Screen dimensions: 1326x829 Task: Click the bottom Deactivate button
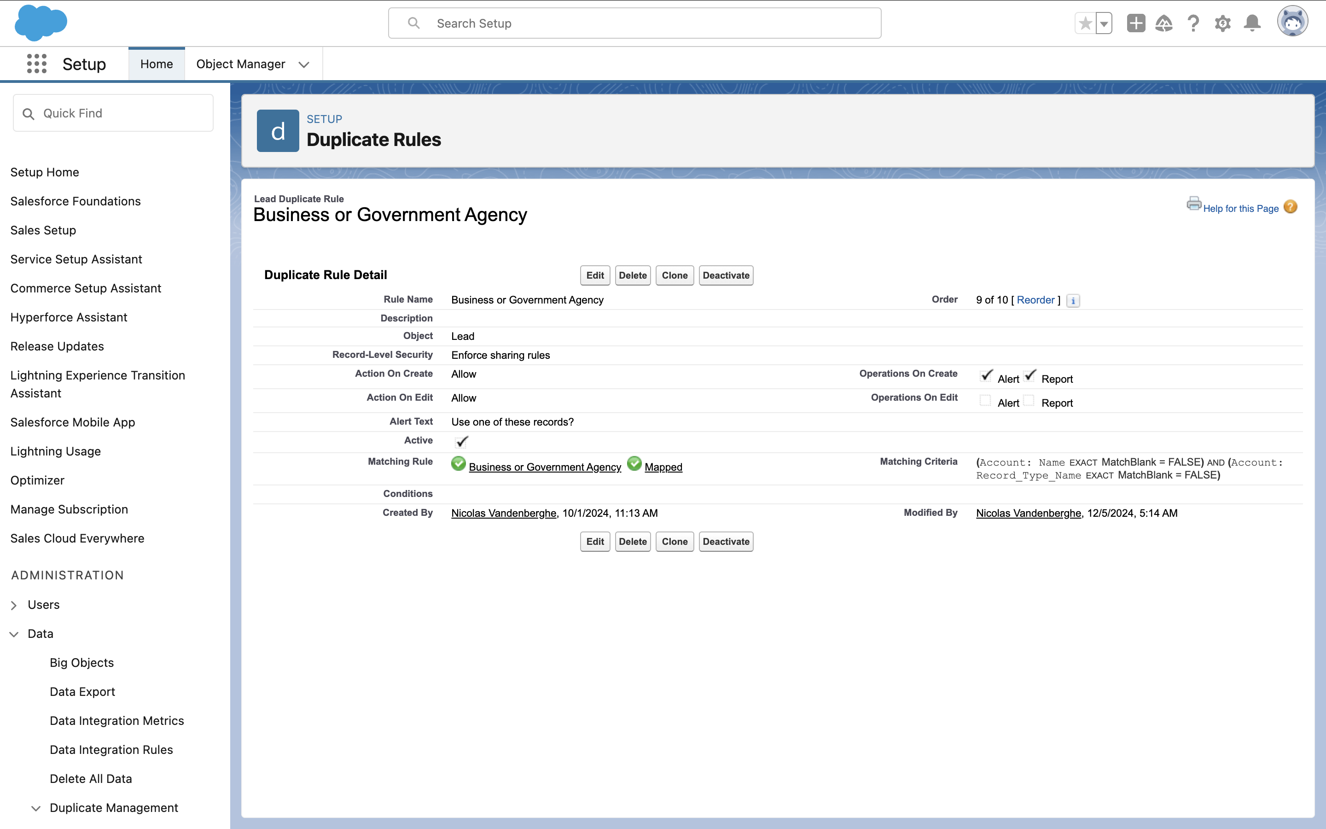click(x=726, y=542)
